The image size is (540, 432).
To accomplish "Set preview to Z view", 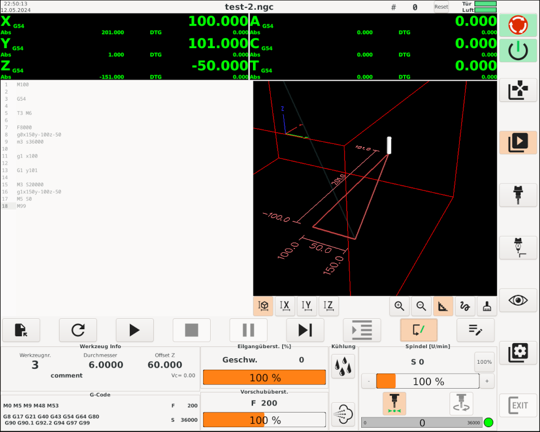I will coord(329,306).
